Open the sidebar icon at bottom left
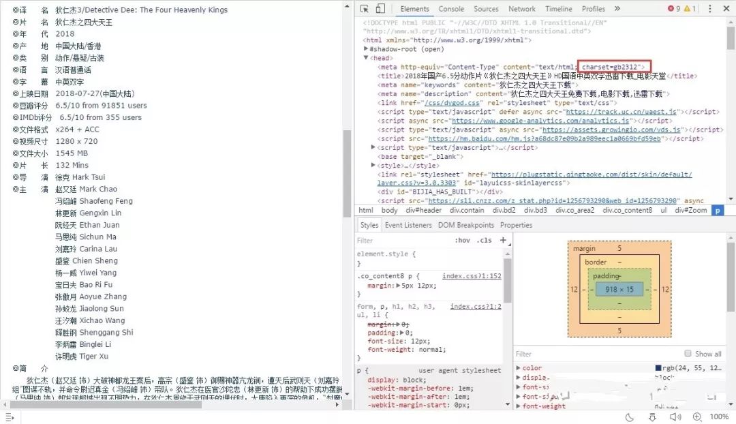This screenshot has height=424, width=736. [10, 417]
